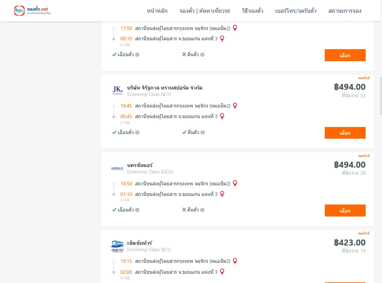Image resolution: width=382 pixels, height=283 pixels.
Task: Click the ที่นั่งว่าง: 32 seat count
Action: coord(353,96)
